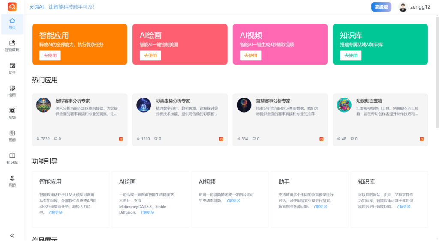Click the 7839 usage count
This screenshot has width=439, height=241.
pos(45,139)
